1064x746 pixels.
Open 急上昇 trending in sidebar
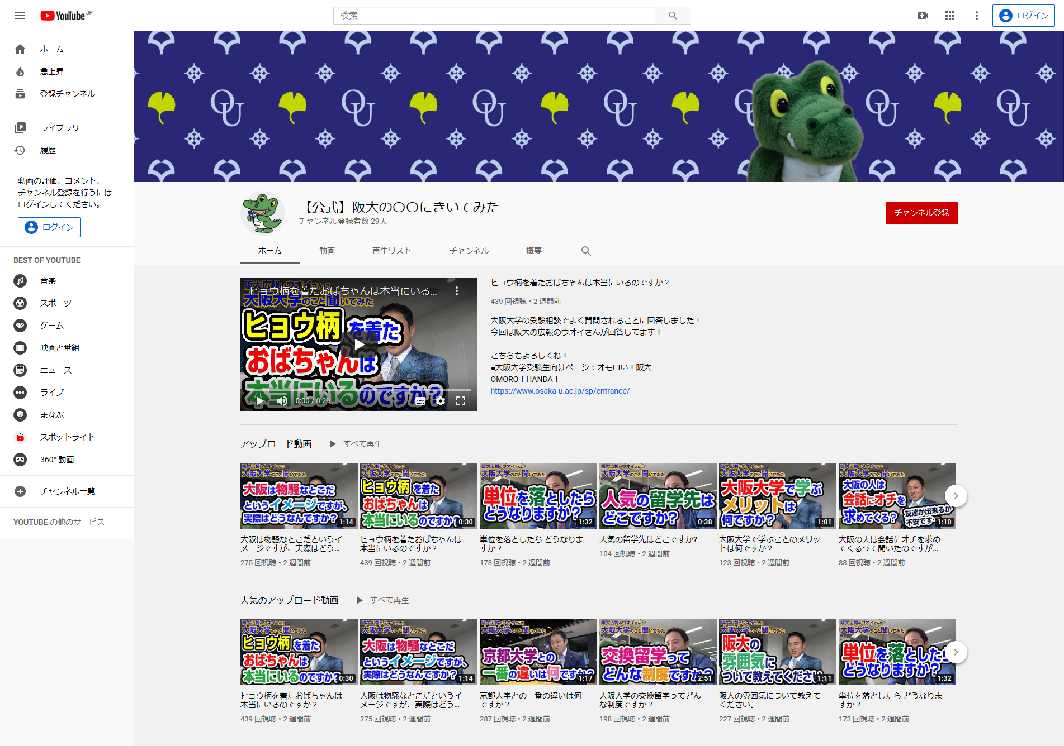pos(51,71)
